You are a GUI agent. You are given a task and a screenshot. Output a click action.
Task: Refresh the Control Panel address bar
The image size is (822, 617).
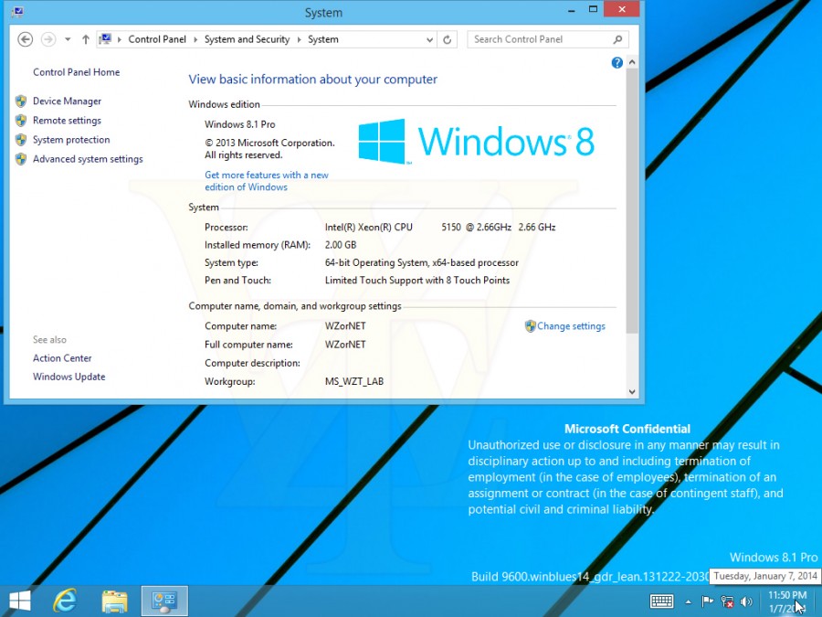(447, 39)
